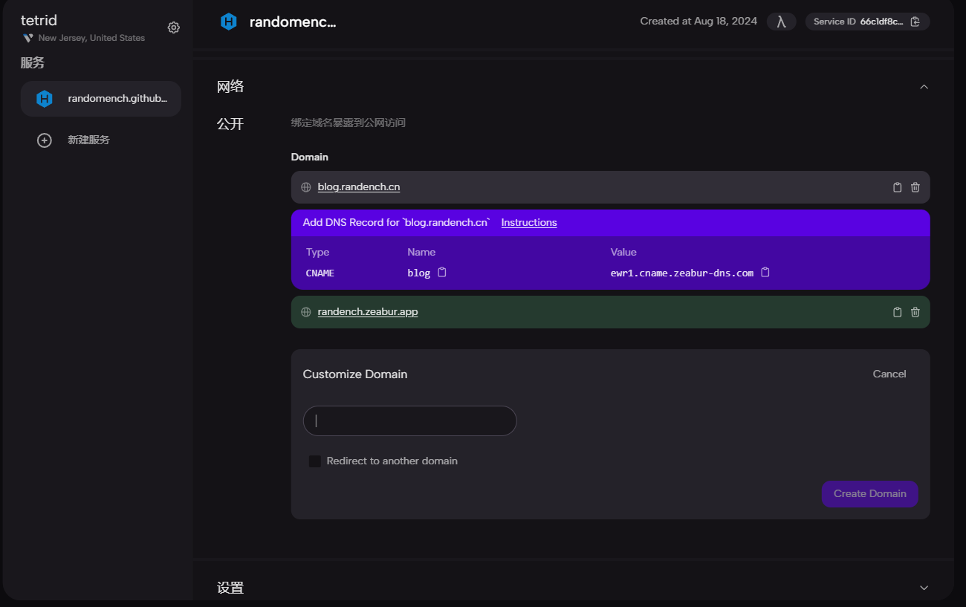966x607 pixels.
Task: Delete the blog.randench.cn domain
Action: [915, 187]
